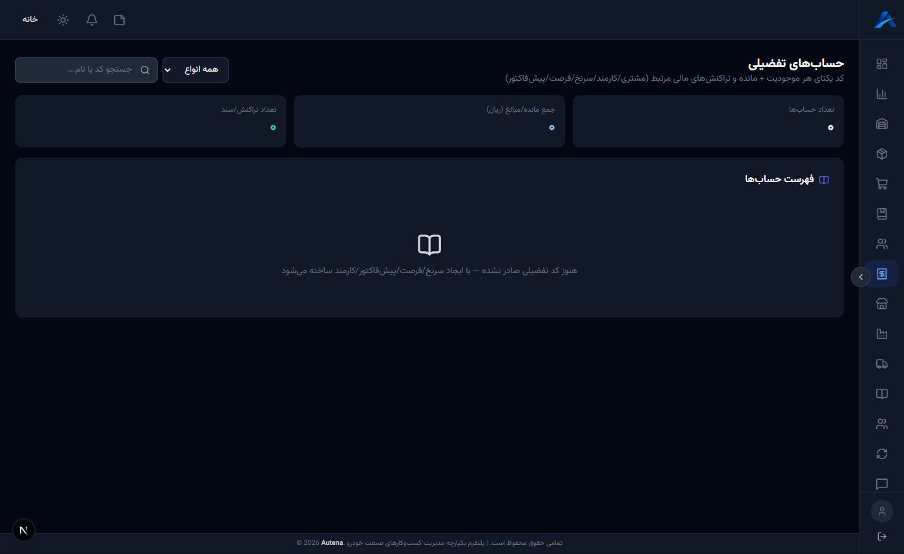Collapse the sidebar with the chevron button
The width and height of the screenshot is (904, 554).
tap(861, 276)
